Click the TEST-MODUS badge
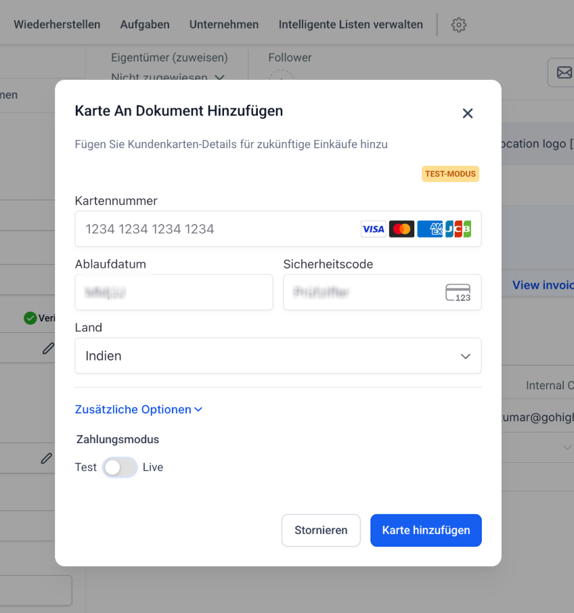Screen dimensions: 574x613 point(450,174)
